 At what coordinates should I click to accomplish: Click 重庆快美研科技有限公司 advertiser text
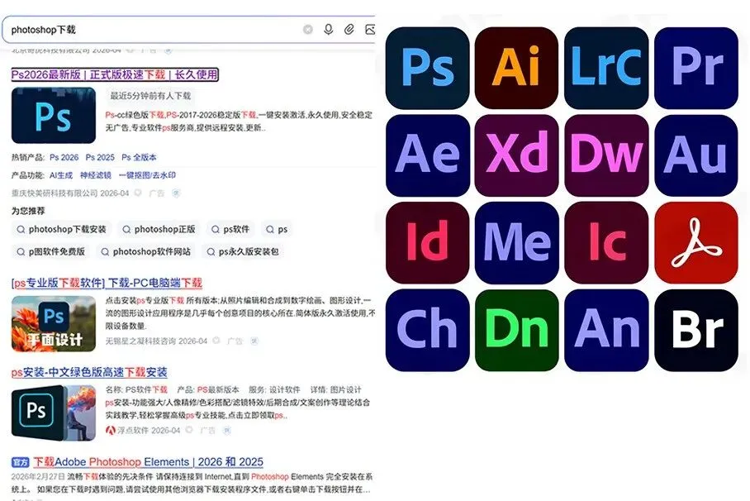coord(55,193)
